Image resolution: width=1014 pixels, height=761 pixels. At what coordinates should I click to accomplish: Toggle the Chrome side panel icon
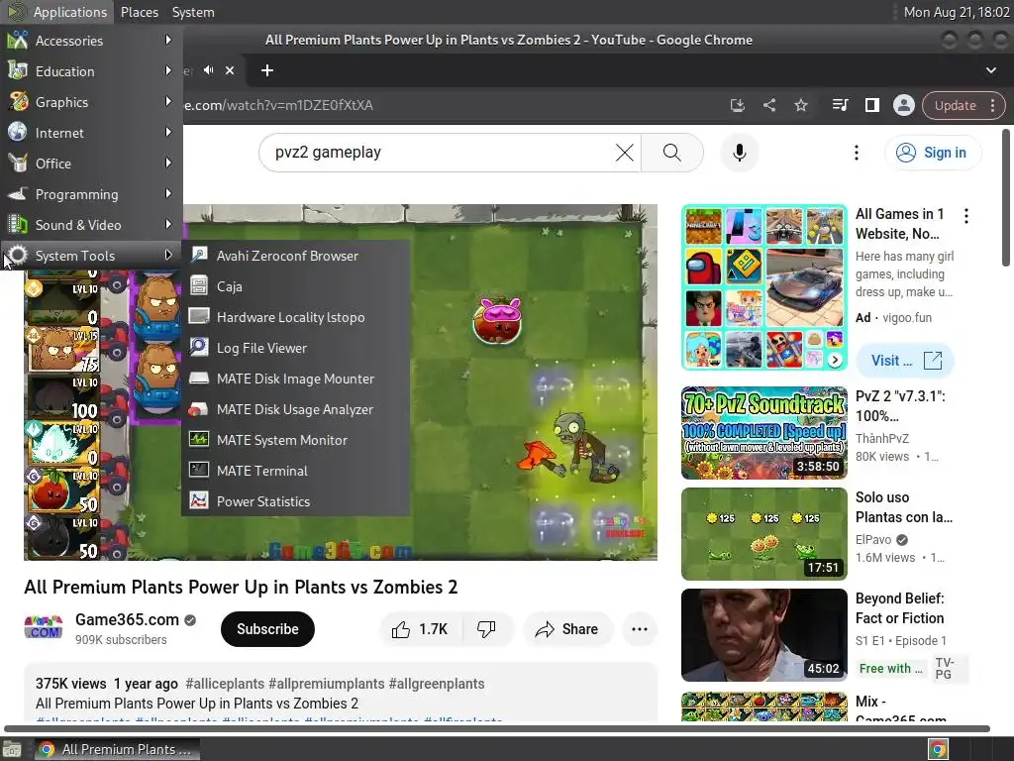tap(871, 105)
